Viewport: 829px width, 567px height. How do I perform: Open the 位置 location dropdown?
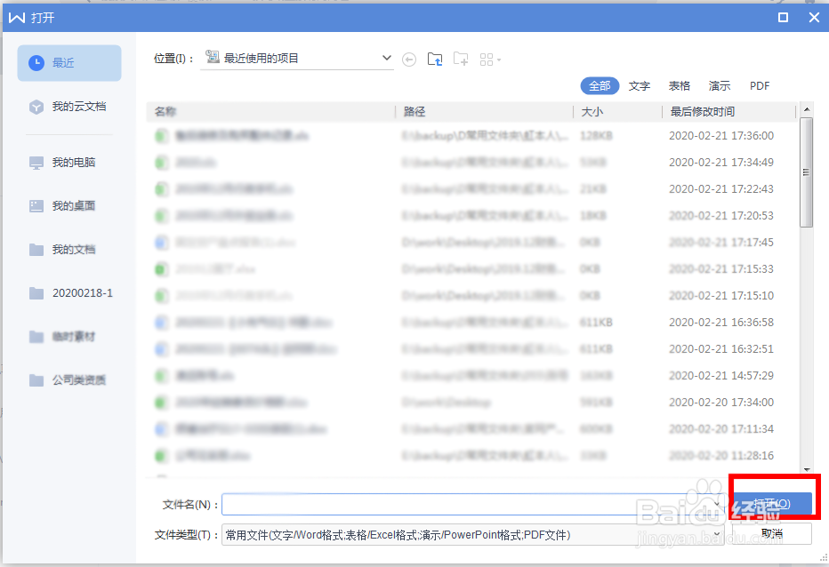click(386, 57)
